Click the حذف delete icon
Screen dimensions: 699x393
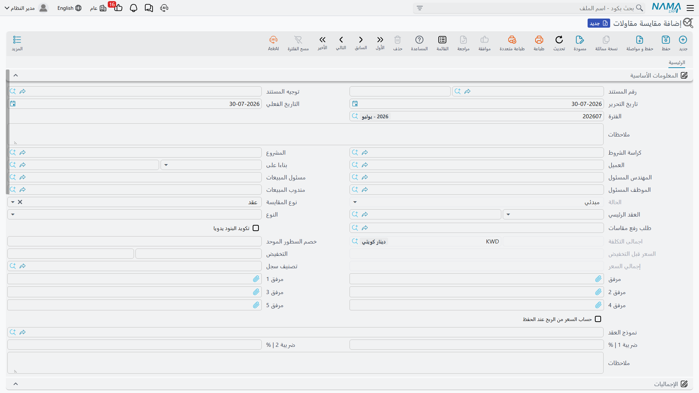pos(398,43)
